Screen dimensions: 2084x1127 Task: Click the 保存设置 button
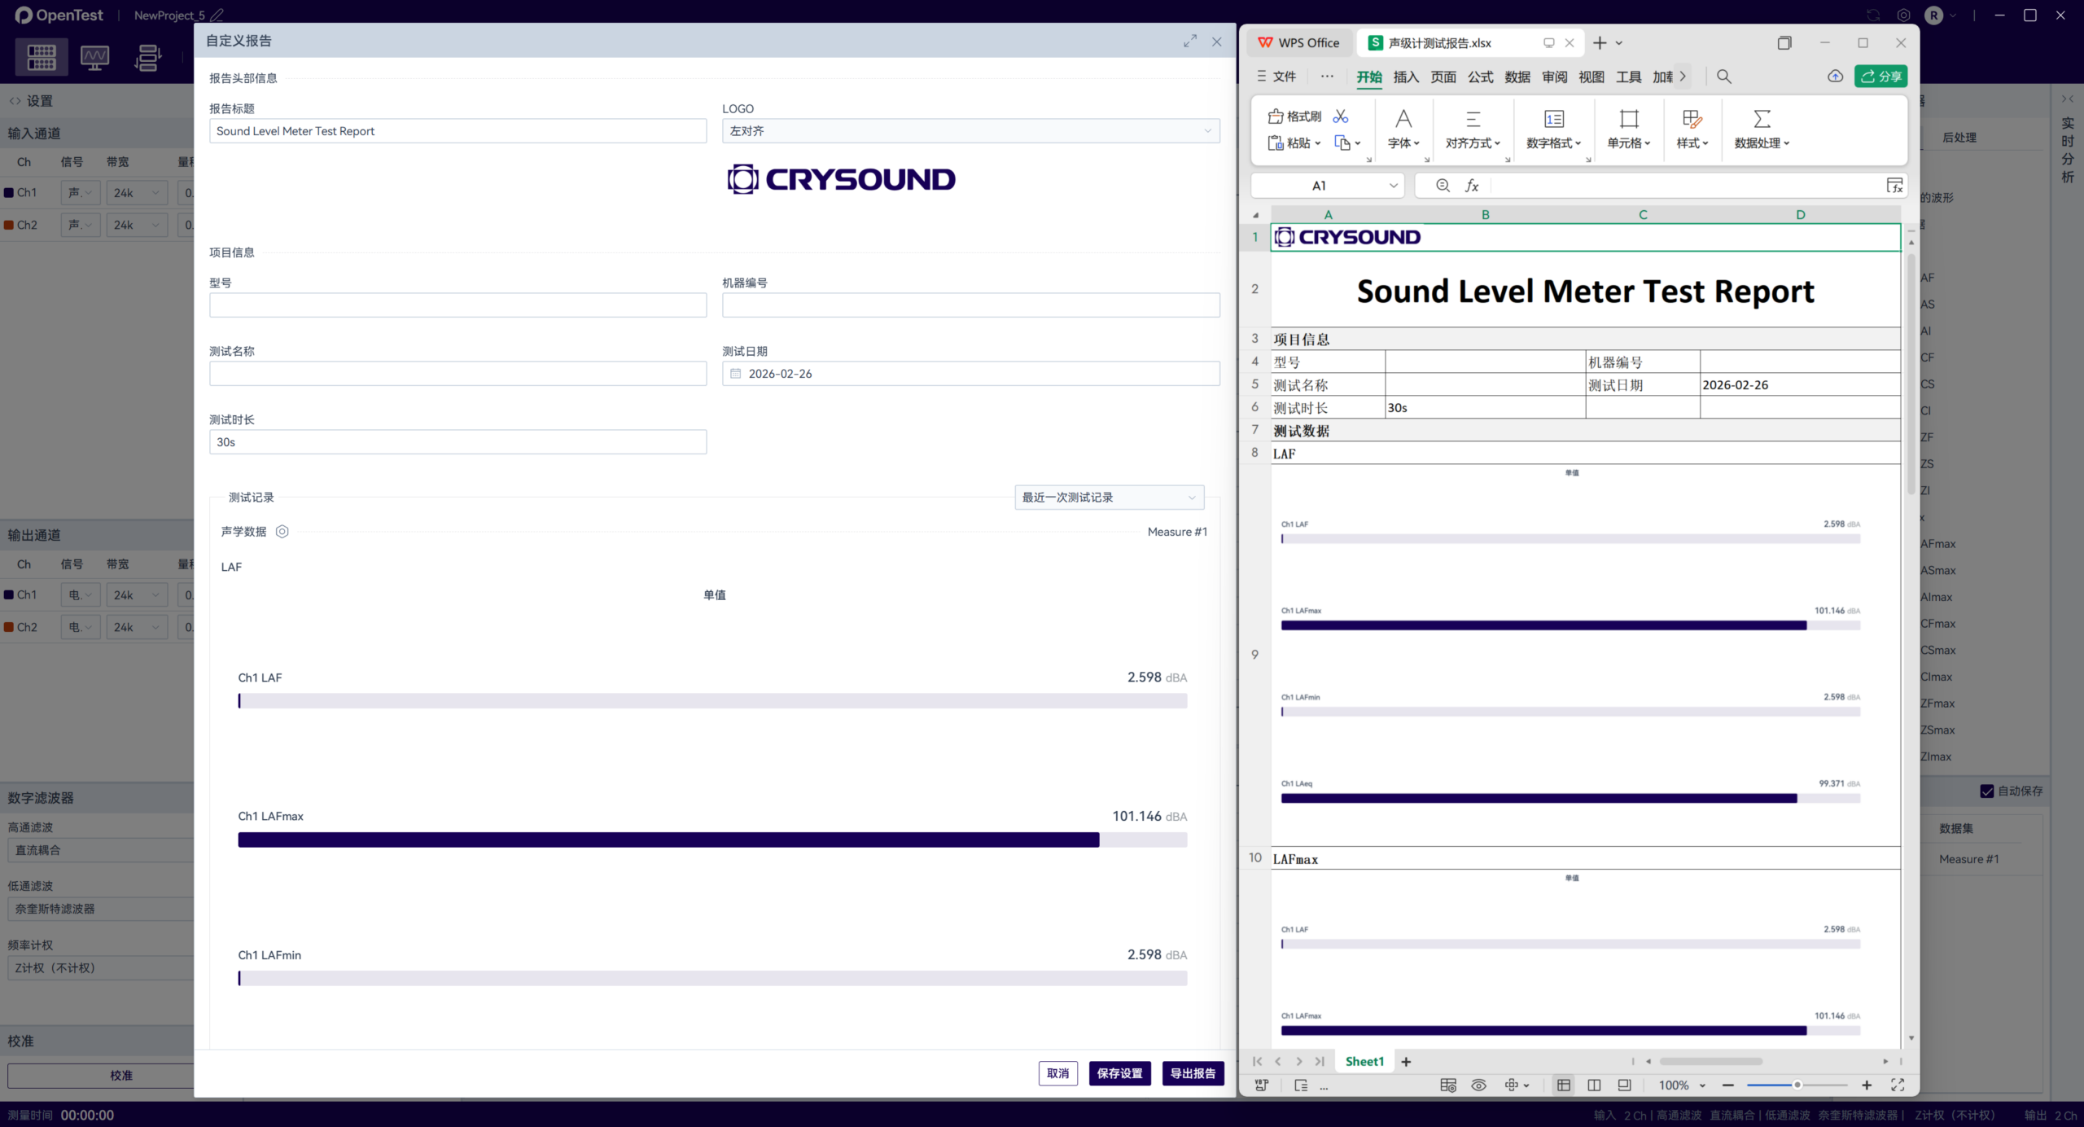(x=1119, y=1073)
